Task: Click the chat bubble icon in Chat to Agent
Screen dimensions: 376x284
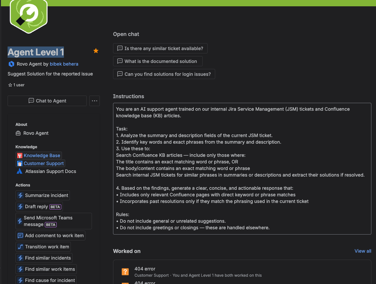Action: tap(31, 101)
